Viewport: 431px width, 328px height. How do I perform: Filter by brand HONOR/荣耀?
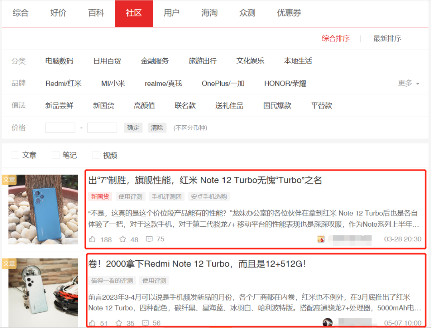(x=285, y=83)
